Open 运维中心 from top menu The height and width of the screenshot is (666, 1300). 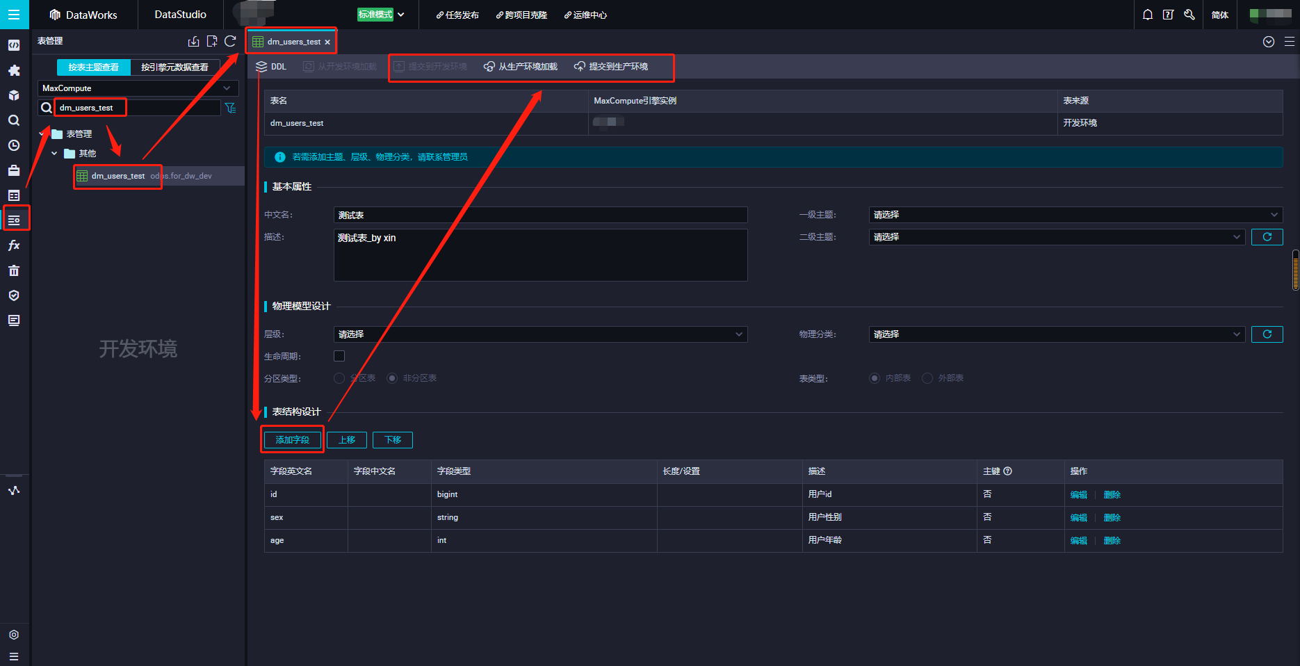coord(585,15)
